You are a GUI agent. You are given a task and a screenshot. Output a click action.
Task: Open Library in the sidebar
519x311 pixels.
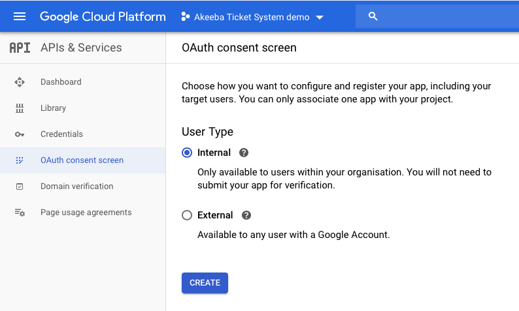pos(53,108)
